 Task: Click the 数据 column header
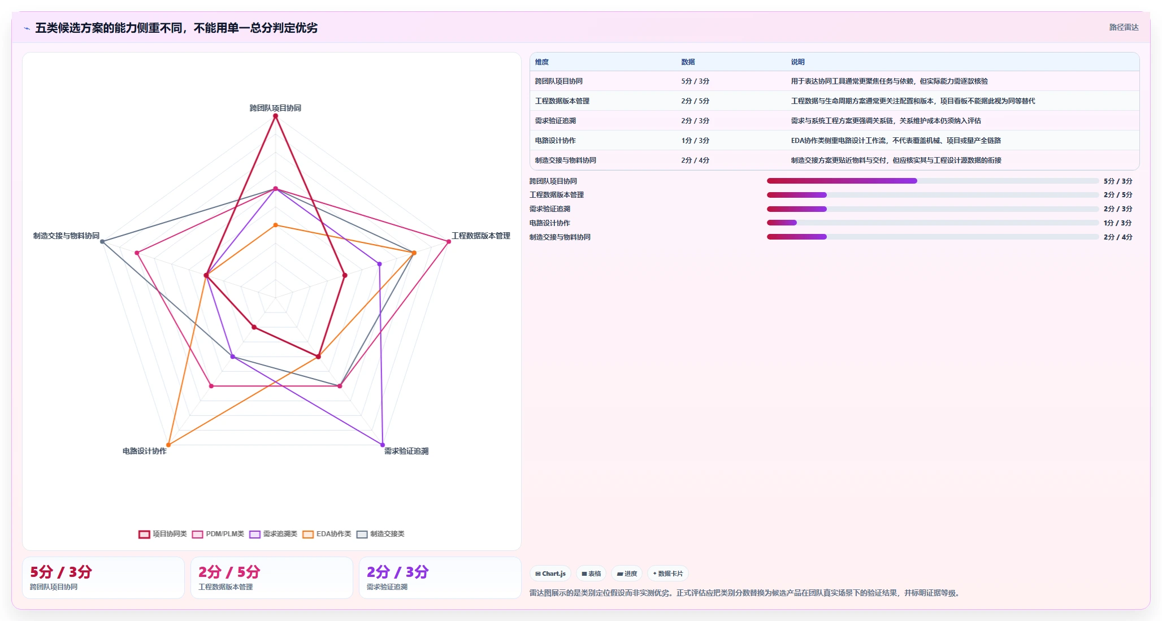coord(688,62)
